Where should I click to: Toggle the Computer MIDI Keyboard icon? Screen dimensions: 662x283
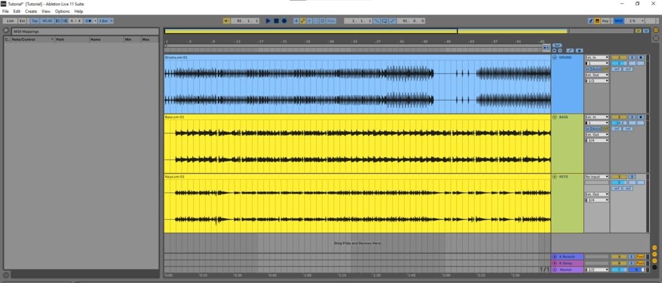coord(597,21)
